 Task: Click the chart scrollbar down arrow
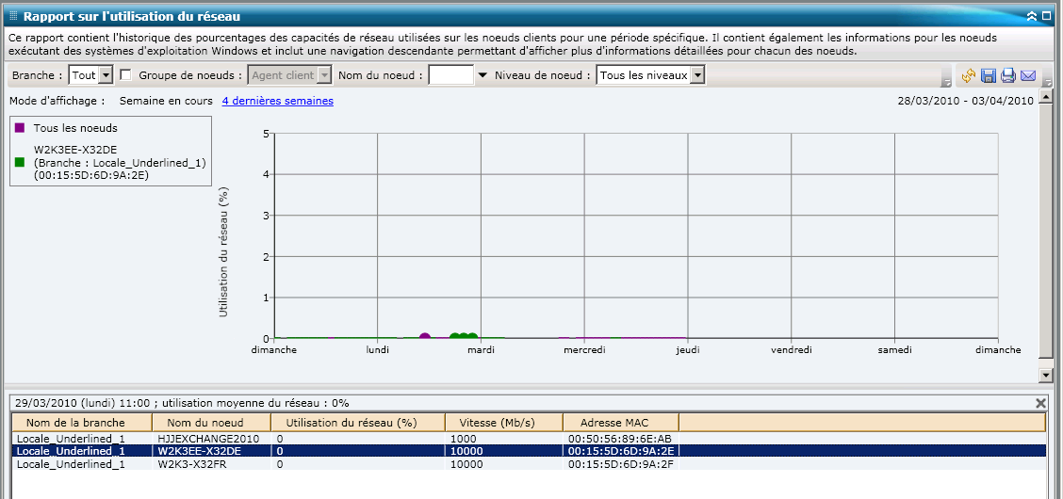pos(1046,375)
